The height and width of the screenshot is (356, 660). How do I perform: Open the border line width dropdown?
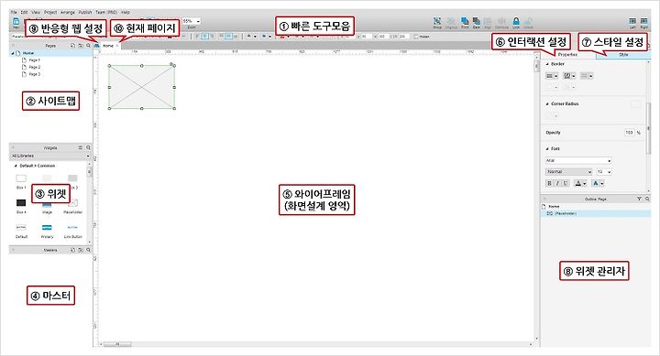[x=552, y=76]
